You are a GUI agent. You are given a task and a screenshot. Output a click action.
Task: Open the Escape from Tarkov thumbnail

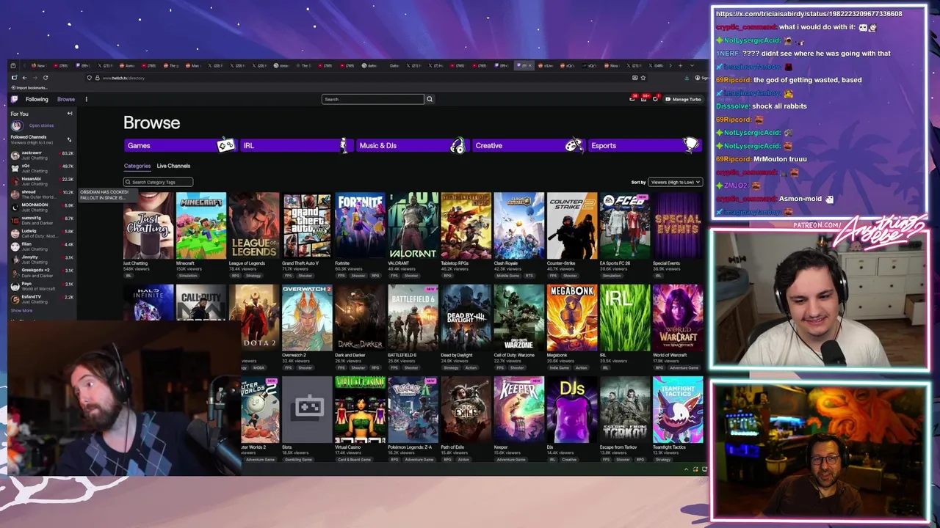[x=624, y=409]
